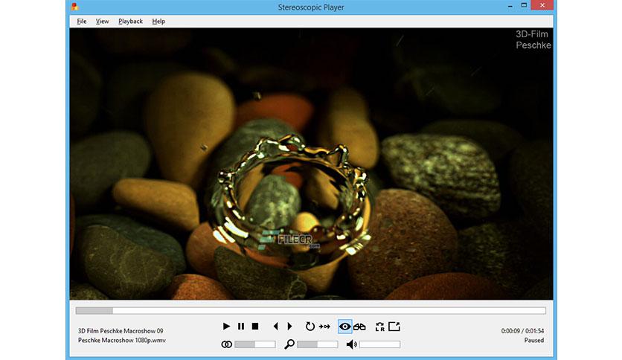Switch to full screen mode icon
The height and width of the screenshot is (360, 622).
[x=394, y=327]
